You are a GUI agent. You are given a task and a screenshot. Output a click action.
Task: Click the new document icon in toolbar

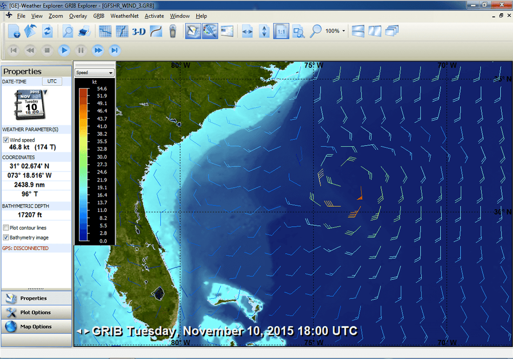tap(14, 31)
